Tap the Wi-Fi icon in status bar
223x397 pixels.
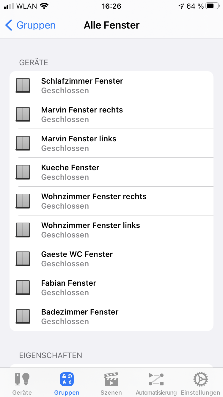44,6
